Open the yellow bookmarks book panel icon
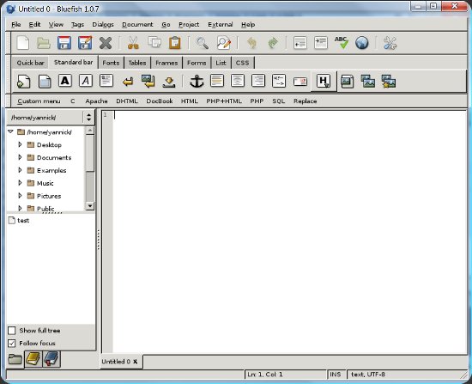This screenshot has height=384, width=472. pos(33,359)
